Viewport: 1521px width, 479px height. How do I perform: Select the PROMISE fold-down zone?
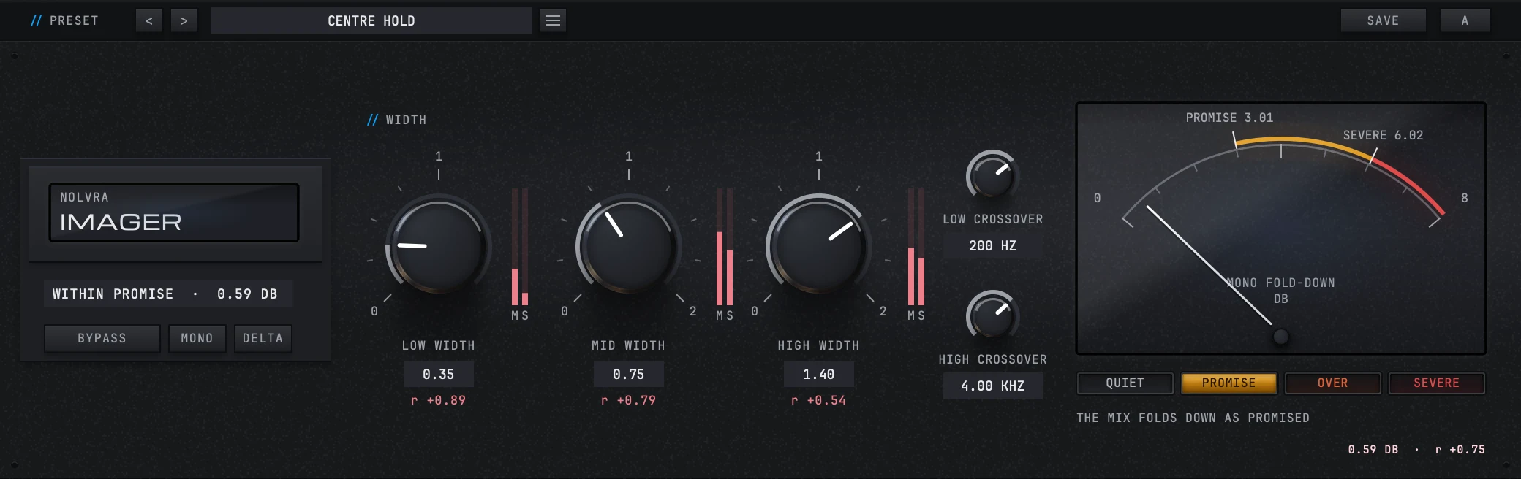(x=1229, y=383)
